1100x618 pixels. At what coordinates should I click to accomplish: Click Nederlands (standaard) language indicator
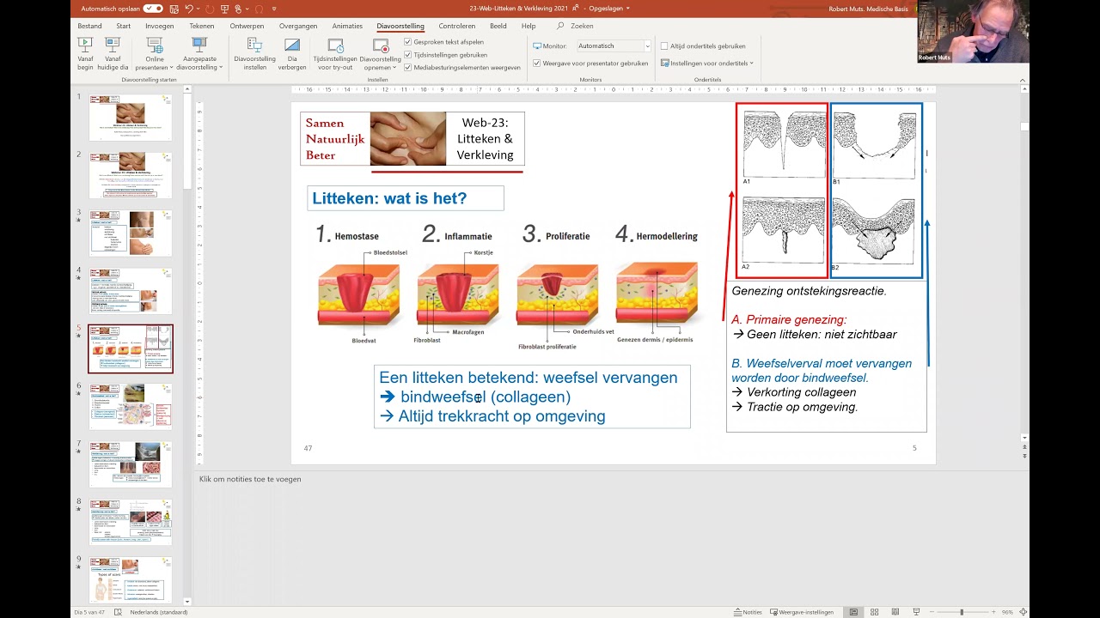(159, 612)
